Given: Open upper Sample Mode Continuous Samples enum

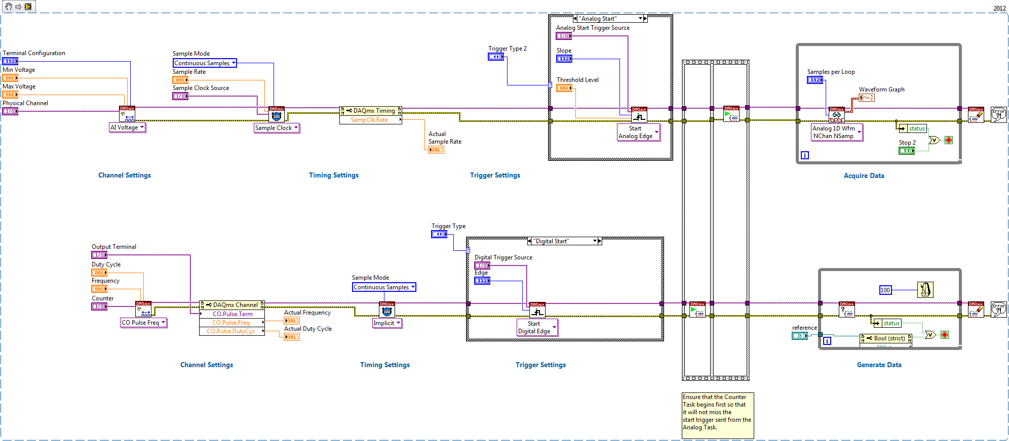Looking at the screenshot, I should tap(205, 63).
